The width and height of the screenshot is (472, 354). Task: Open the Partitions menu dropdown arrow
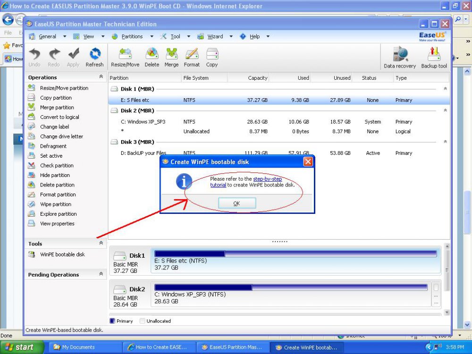[x=152, y=36]
